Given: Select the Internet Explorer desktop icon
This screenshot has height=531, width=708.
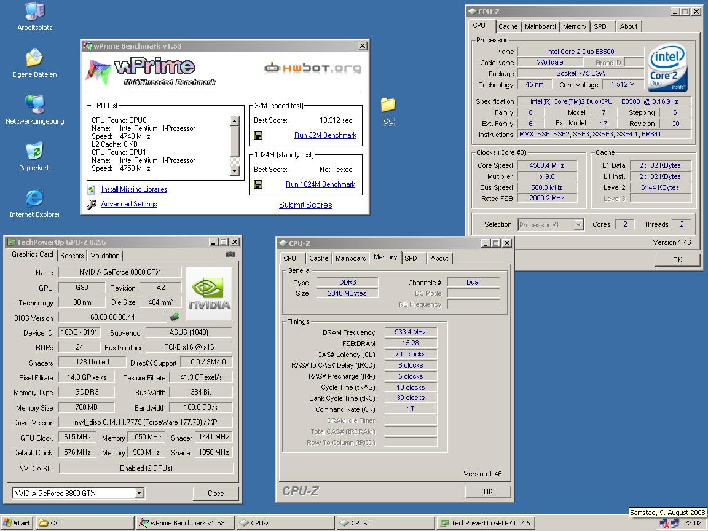Looking at the screenshot, I should tap(35, 198).
